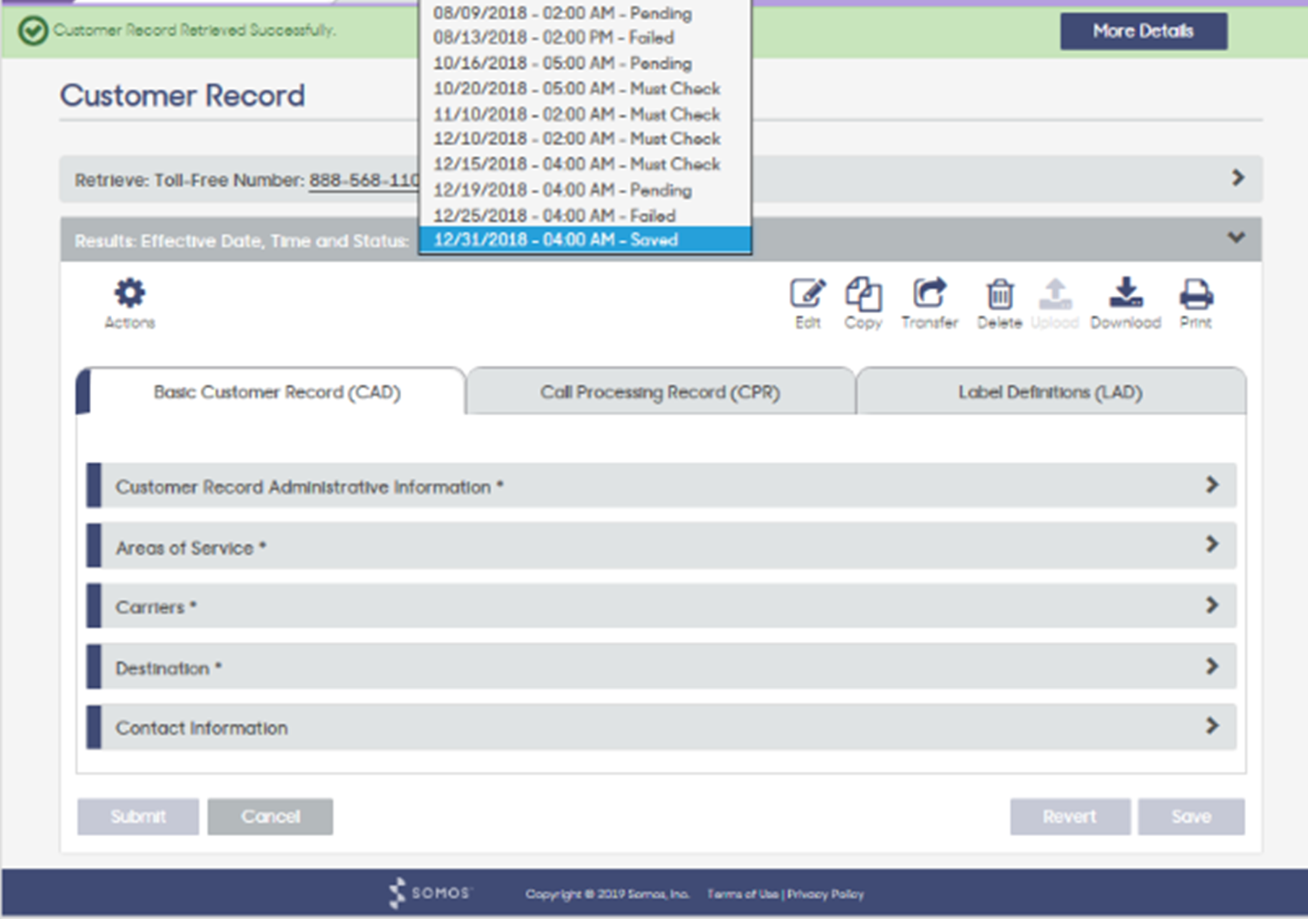Expand the Retrieve Toll-Free Number panel
This screenshot has height=919, width=1308.
point(1237,178)
